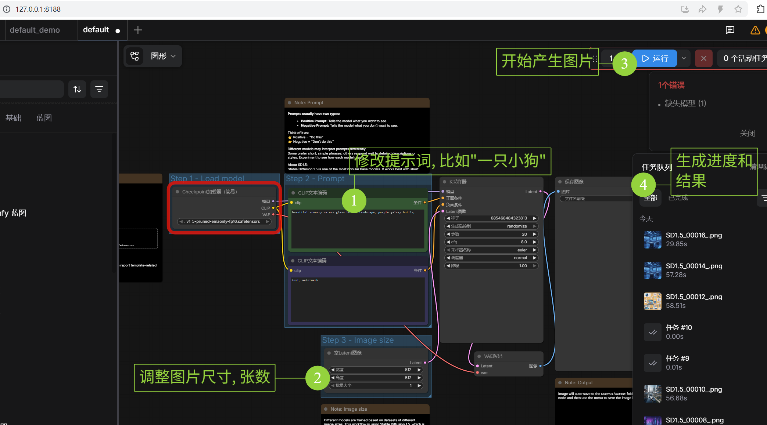Add a new workflow tab with plus
767x425 pixels.
pos(138,30)
